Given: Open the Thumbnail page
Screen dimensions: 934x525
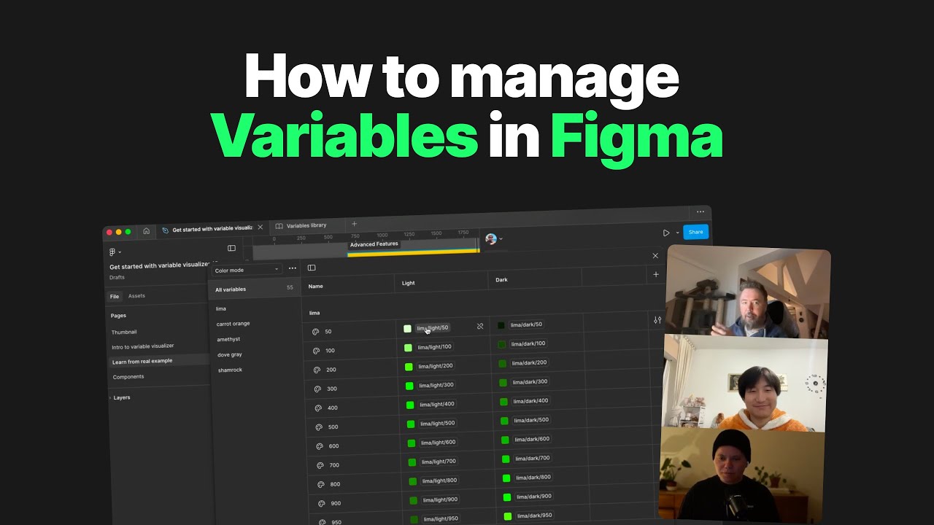Looking at the screenshot, I should coord(124,332).
